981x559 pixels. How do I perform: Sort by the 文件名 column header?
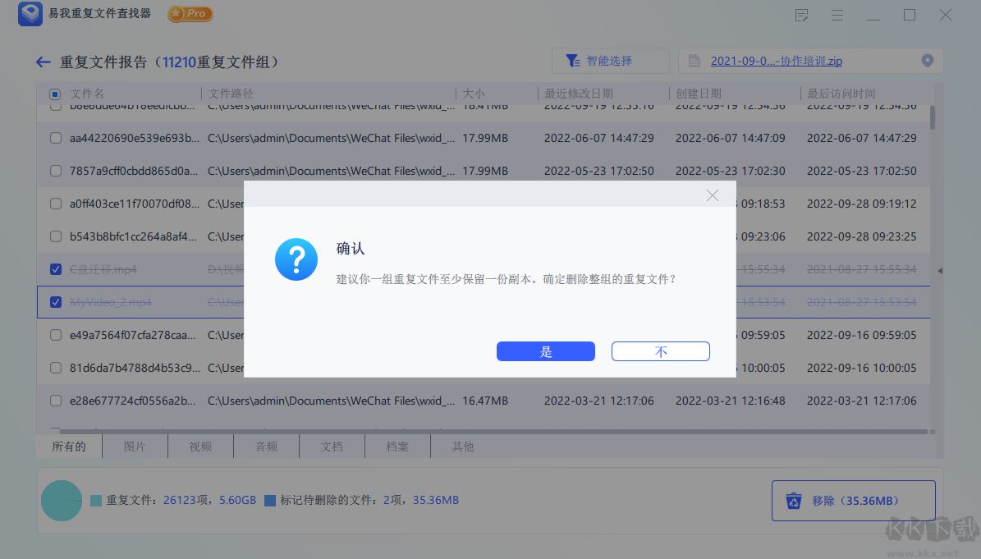click(x=87, y=94)
